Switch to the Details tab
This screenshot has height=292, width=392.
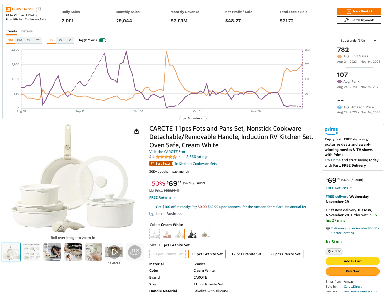pyautogui.click(x=27, y=31)
